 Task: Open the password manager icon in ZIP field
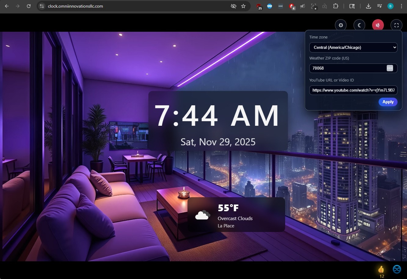pyautogui.click(x=390, y=68)
